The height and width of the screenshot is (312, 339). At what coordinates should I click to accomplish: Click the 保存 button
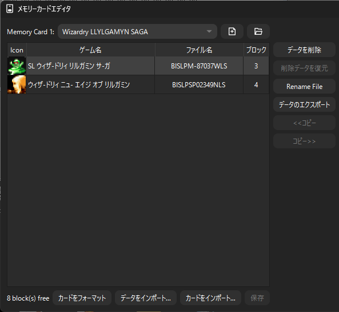257,298
